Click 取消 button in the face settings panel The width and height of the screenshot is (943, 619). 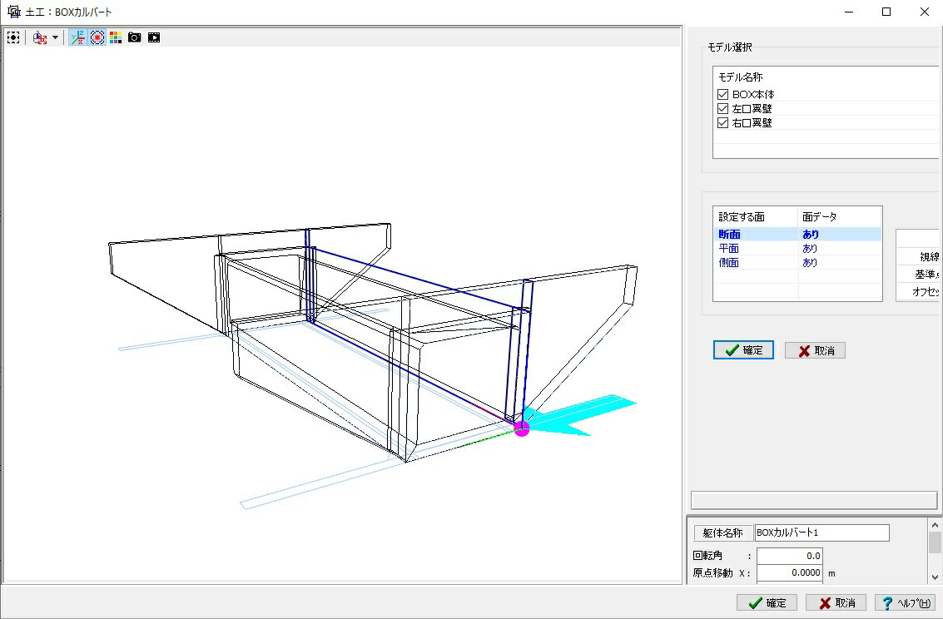click(x=815, y=350)
